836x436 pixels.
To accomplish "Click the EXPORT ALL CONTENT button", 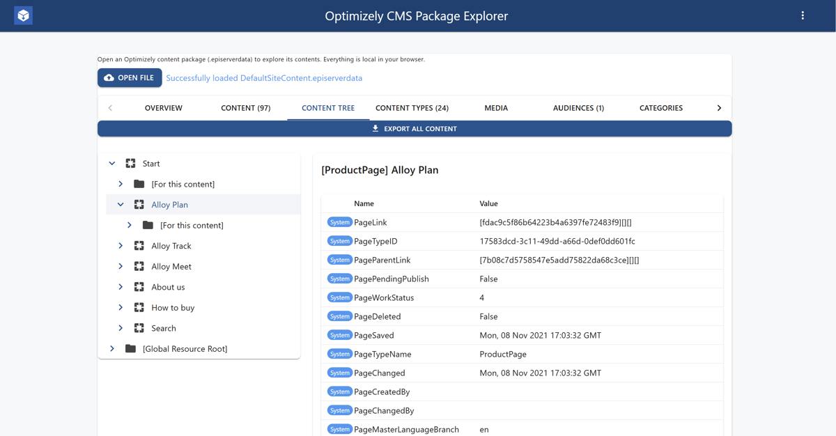I will pos(415,128).
